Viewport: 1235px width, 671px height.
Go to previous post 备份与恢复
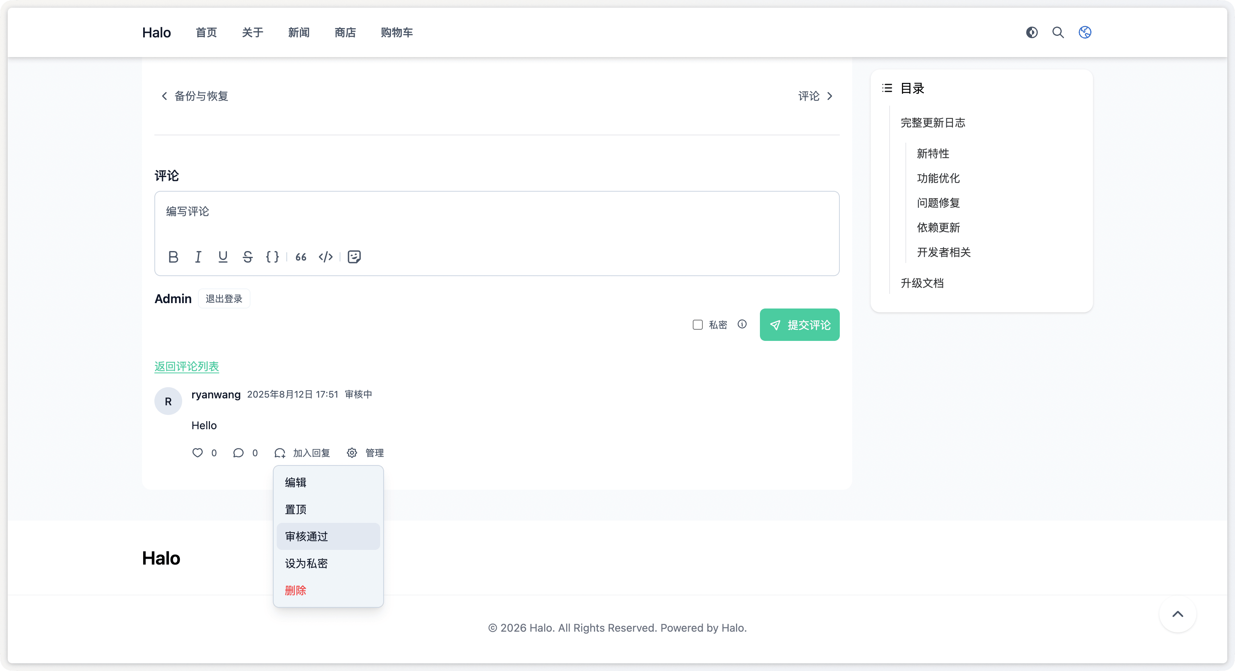194,96
